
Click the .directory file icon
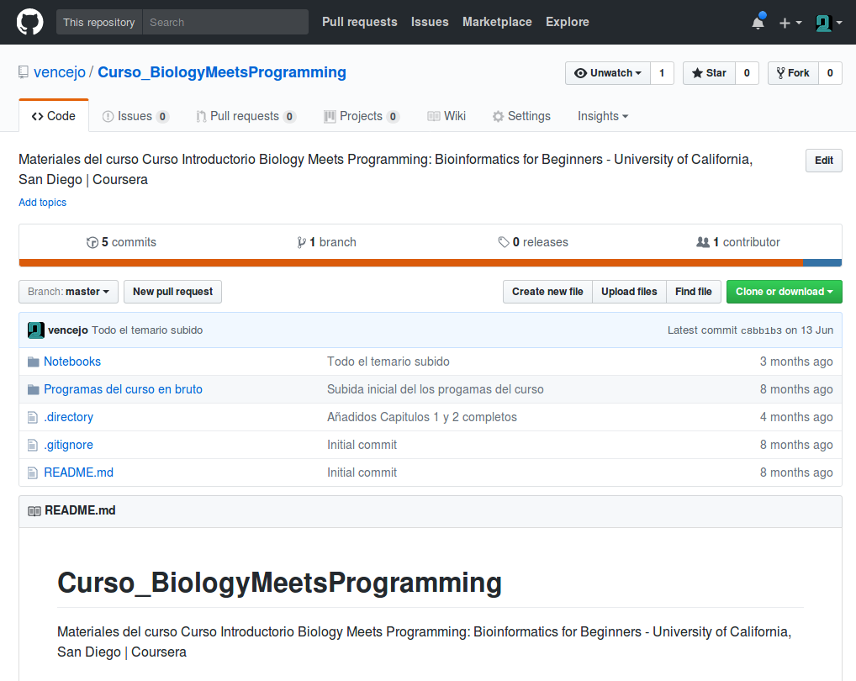point(33,418)
